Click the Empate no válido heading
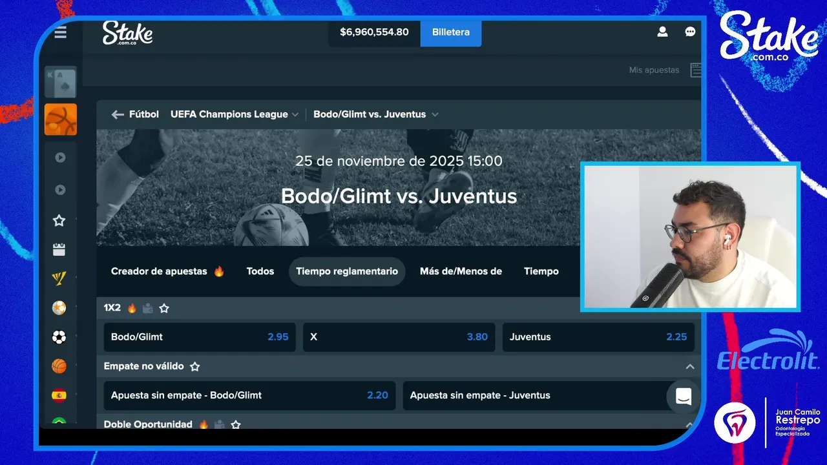Viewport: 827px width, 465px height. (x=144, y=366)
